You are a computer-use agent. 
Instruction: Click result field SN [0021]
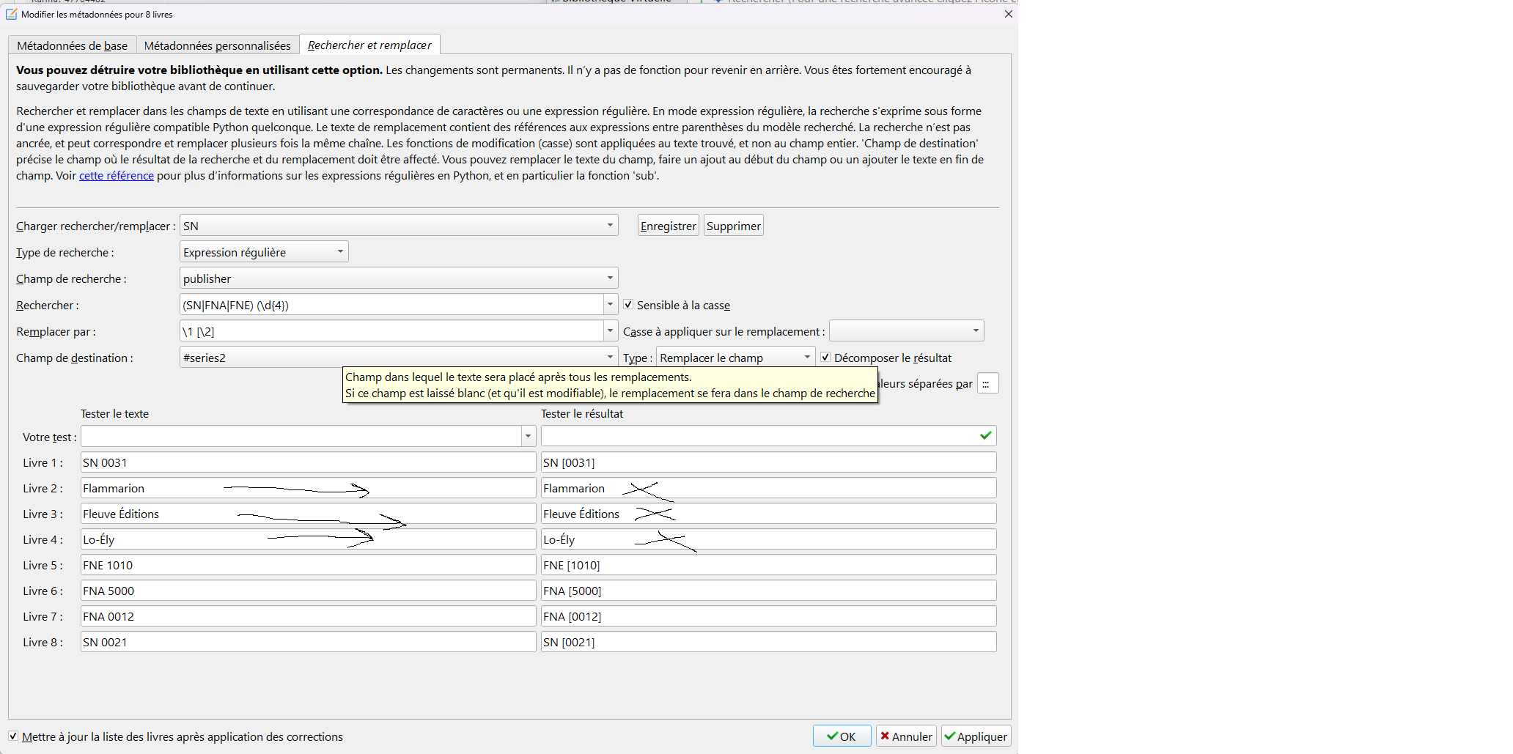(x=768, y=642)
